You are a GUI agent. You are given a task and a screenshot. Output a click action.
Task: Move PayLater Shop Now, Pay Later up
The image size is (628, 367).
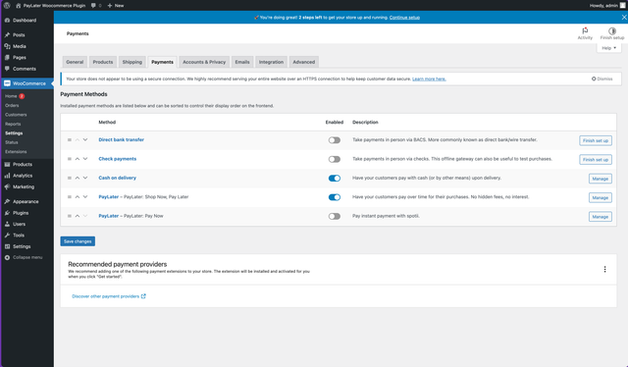(78, 196)
